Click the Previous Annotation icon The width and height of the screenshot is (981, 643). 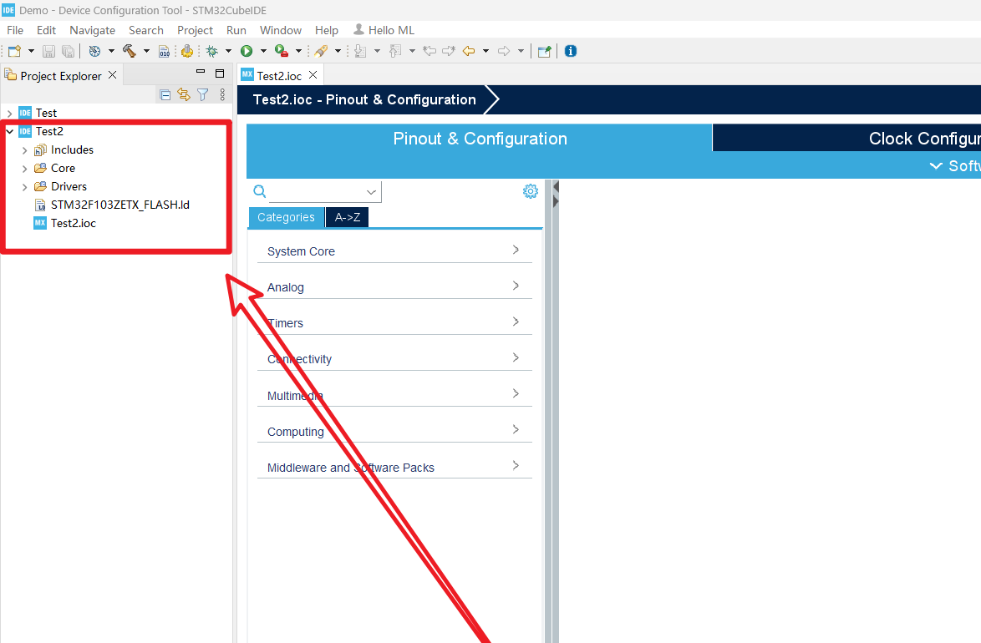click(395, 51)
